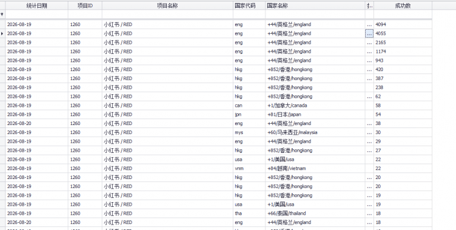456x230 pixels.
Task: Select the success count cell 238
Action: [403, 88]
